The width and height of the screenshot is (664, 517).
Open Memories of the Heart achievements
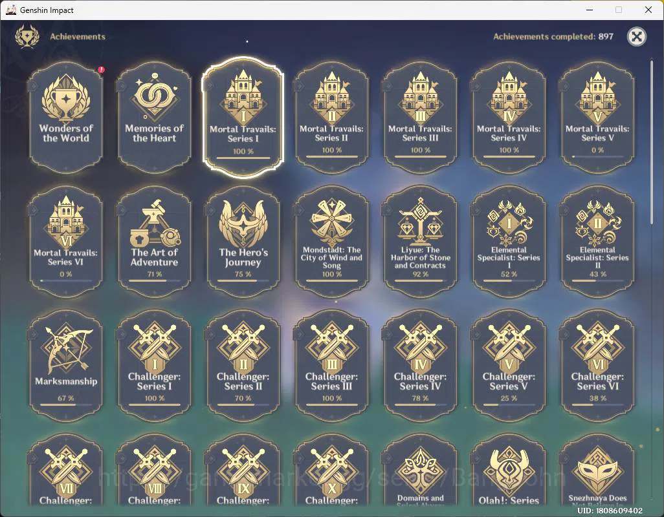155,117
